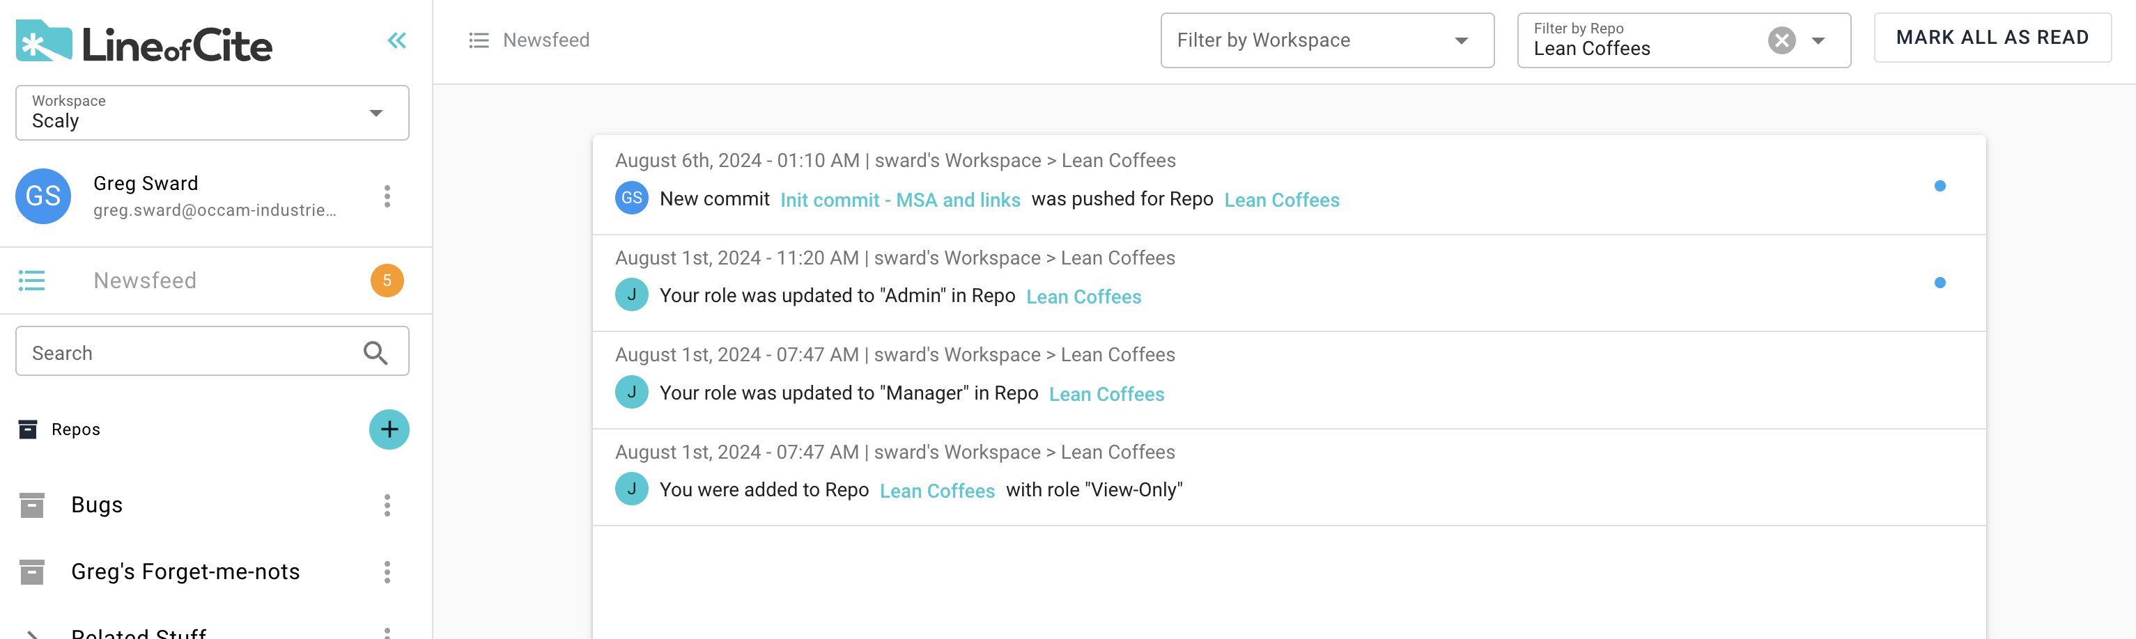The width and height of the screenshot is (2136, 639).
Task: Toggle unread dot on Admin role notification
Action: click(1940, 283)
